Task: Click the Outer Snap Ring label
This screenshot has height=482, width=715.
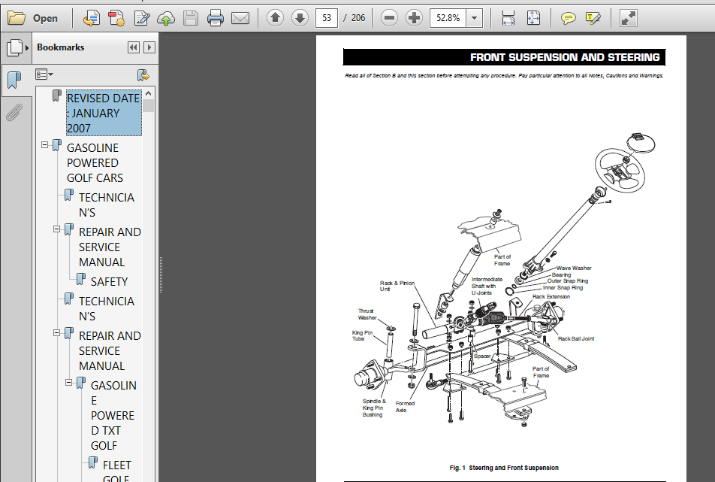Action: [x=568, y=280]
